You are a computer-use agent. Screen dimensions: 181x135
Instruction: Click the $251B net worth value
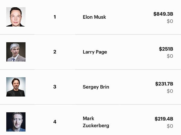166,49
